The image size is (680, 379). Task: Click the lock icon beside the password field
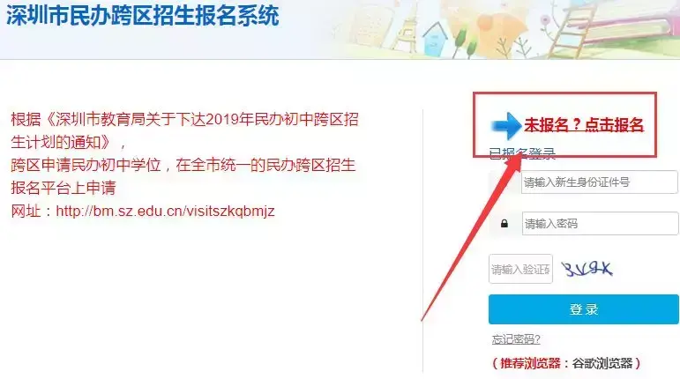(x=504, y=224)
